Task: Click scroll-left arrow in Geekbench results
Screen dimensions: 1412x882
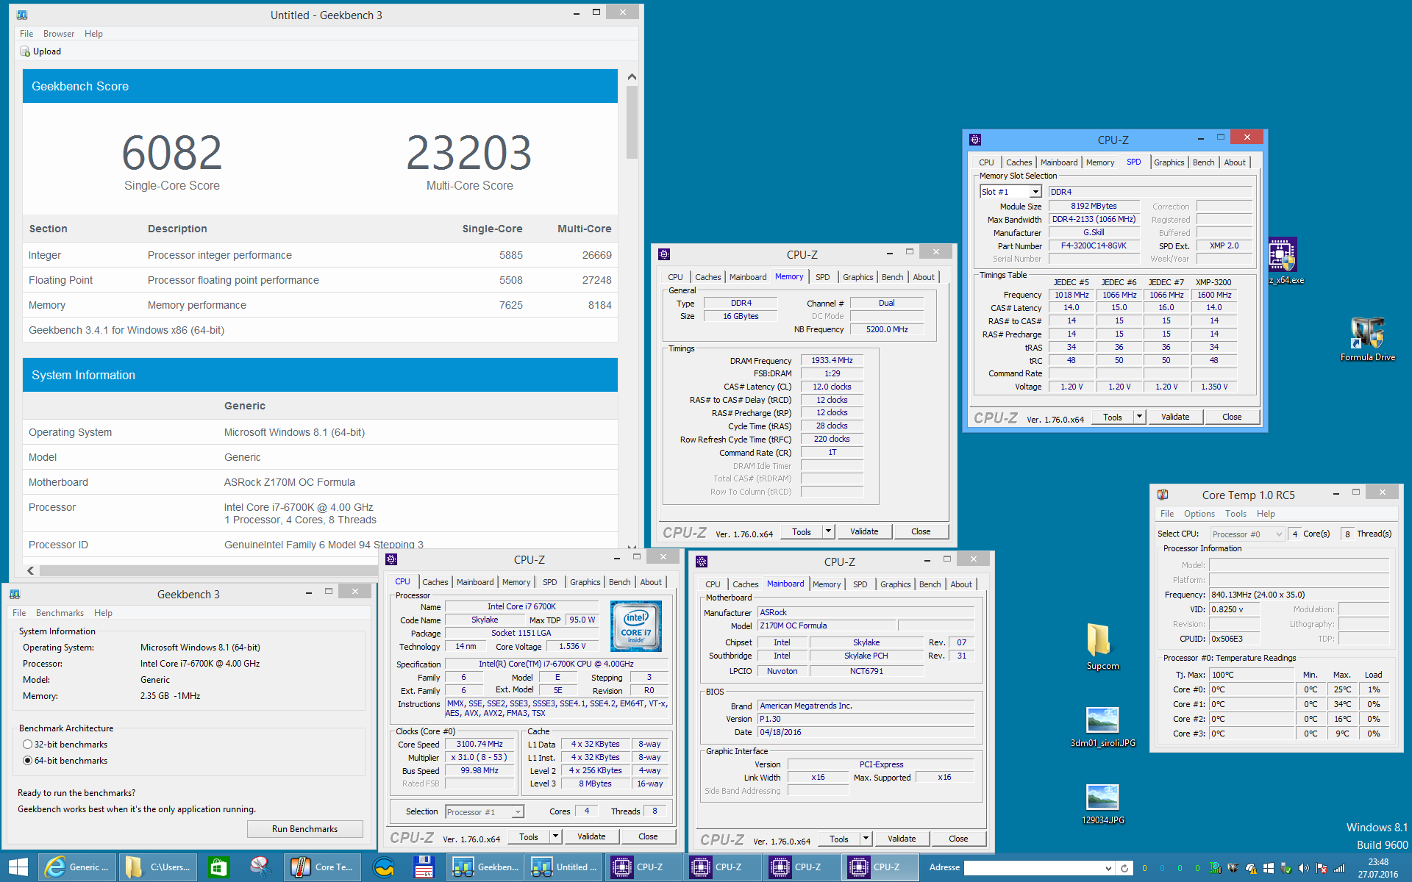Action: click(30, 570)
